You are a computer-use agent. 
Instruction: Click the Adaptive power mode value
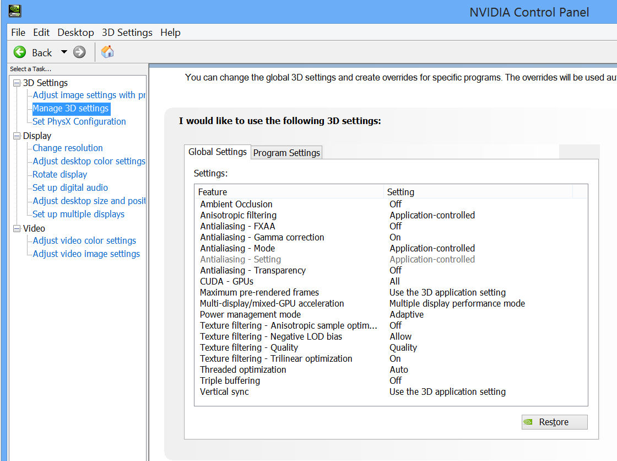pos(407,314)
